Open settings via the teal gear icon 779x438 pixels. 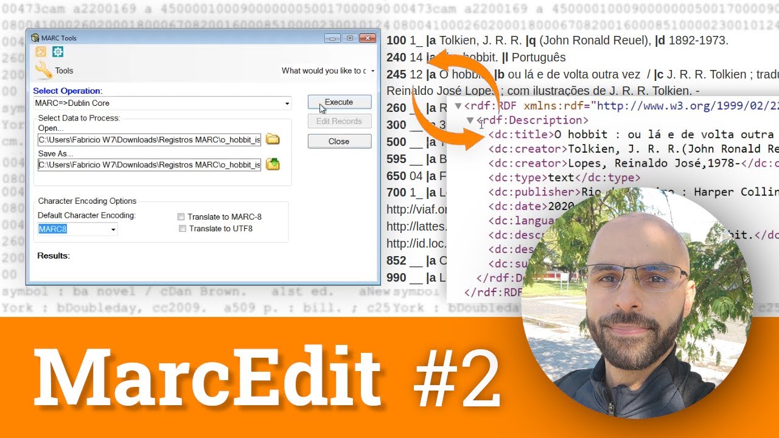point(58,52)
